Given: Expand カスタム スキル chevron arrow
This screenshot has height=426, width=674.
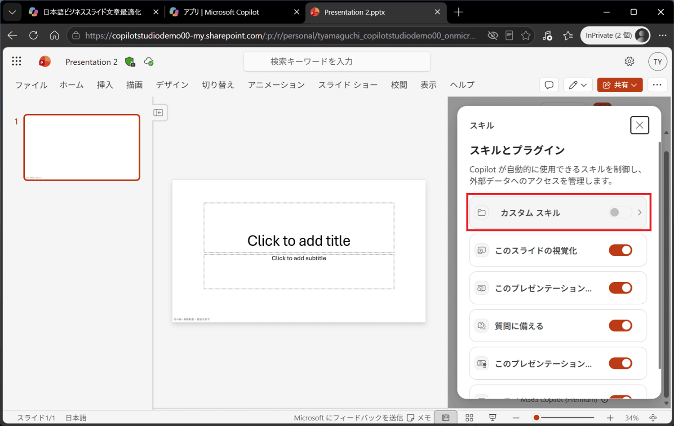Looking at the screenshot, I should point(639,213).
